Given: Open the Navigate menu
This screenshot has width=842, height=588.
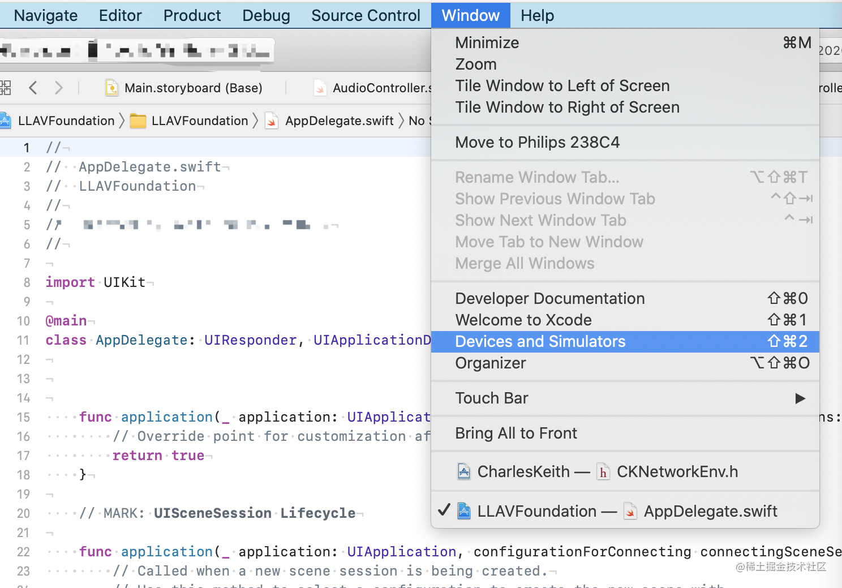Looking at the screenshot, I should [46, 15].
